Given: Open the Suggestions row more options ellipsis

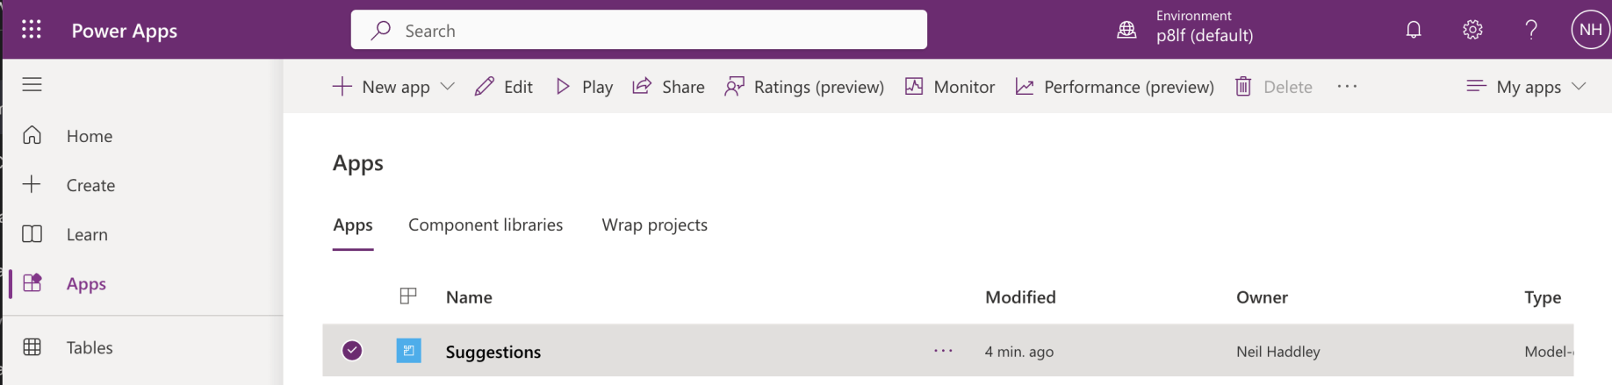Looking at the screenshot, I should 943,351.
